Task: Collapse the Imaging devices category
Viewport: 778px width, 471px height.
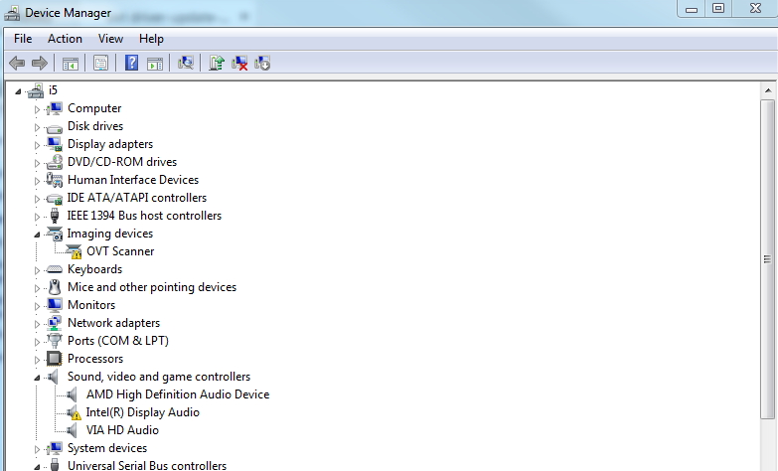Action: point(37,235)
